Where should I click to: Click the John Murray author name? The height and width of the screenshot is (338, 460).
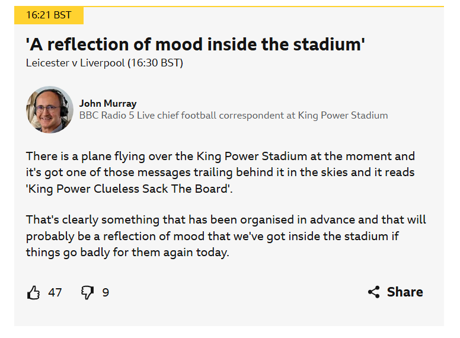[x=108, y=103]
